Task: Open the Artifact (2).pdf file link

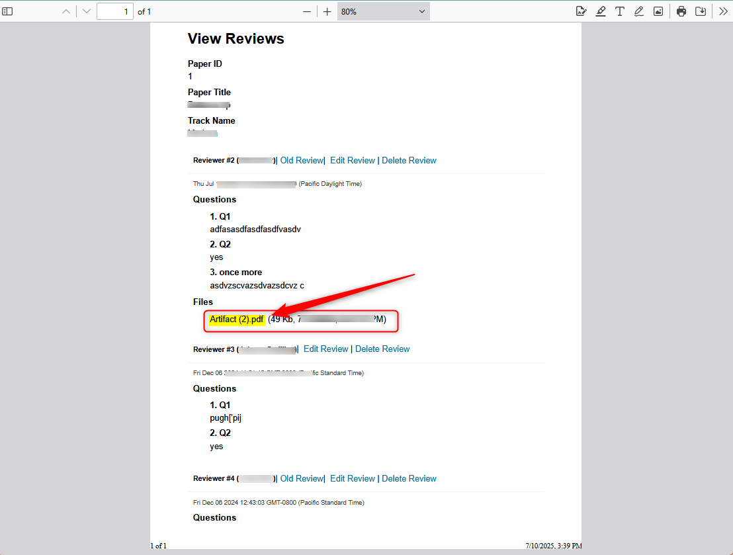Action: point(236,319)
